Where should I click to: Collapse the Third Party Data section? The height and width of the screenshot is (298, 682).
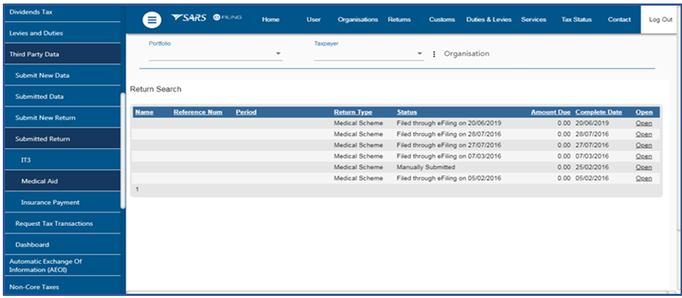[34, 54]
